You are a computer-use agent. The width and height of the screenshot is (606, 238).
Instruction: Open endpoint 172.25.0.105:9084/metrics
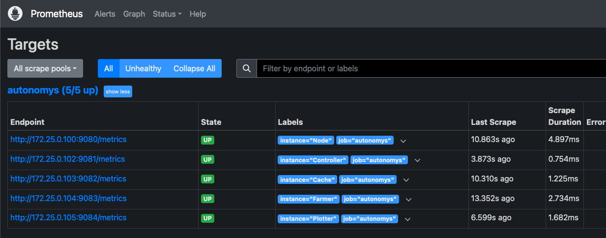click(x=68, y=218)
